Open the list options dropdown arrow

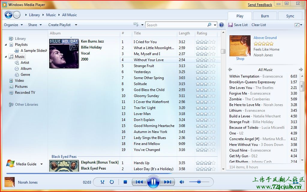[301, 25]
